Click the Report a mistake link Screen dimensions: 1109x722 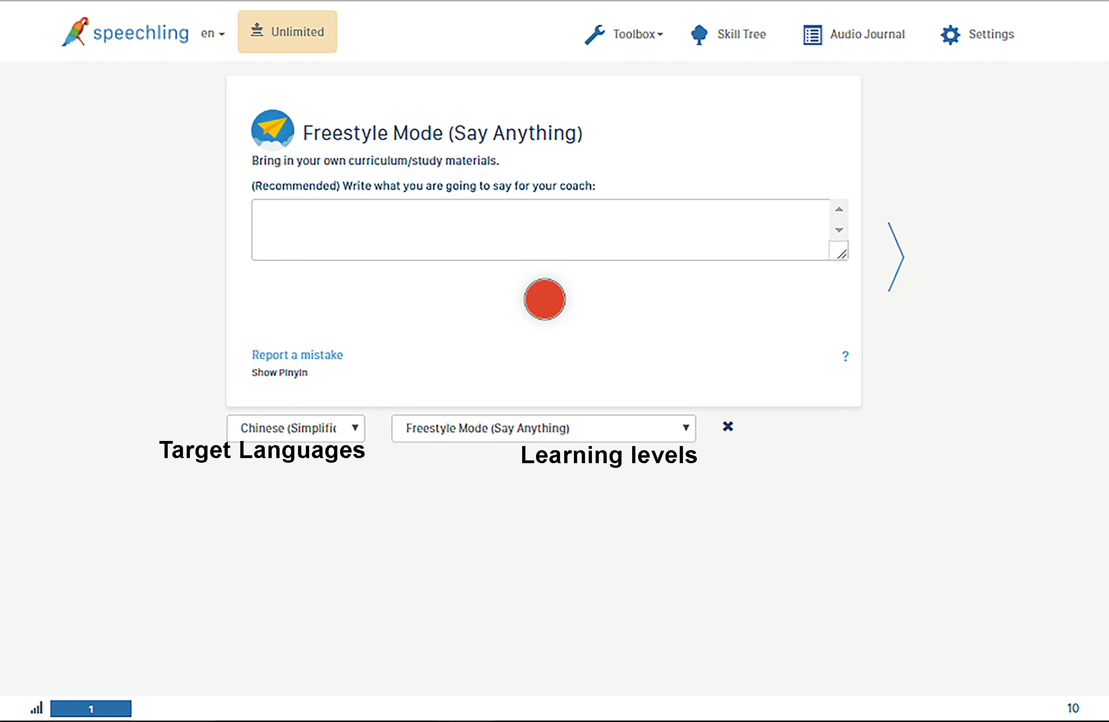coord(297,355)
